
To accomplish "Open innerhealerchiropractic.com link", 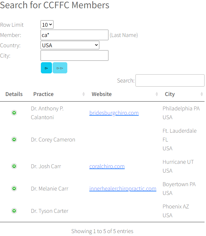I will tap(123, 189).
